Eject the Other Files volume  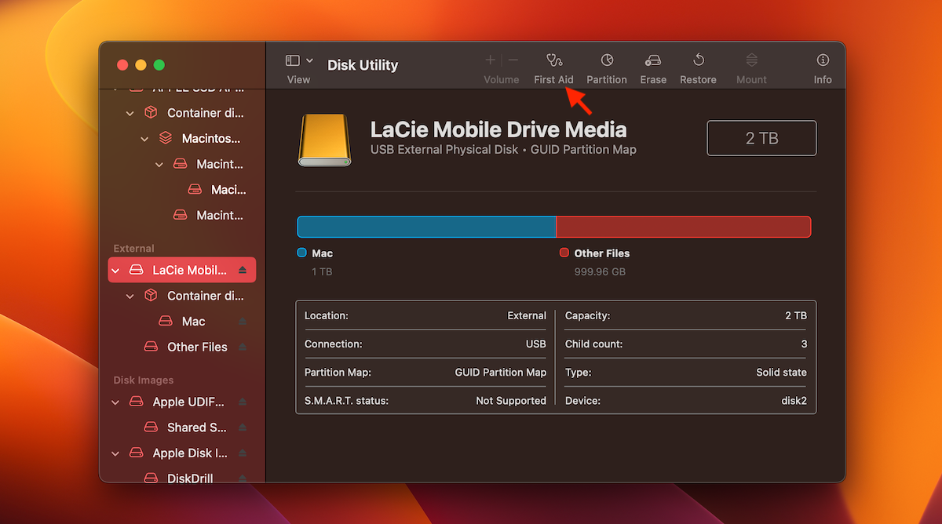(243, 347)
